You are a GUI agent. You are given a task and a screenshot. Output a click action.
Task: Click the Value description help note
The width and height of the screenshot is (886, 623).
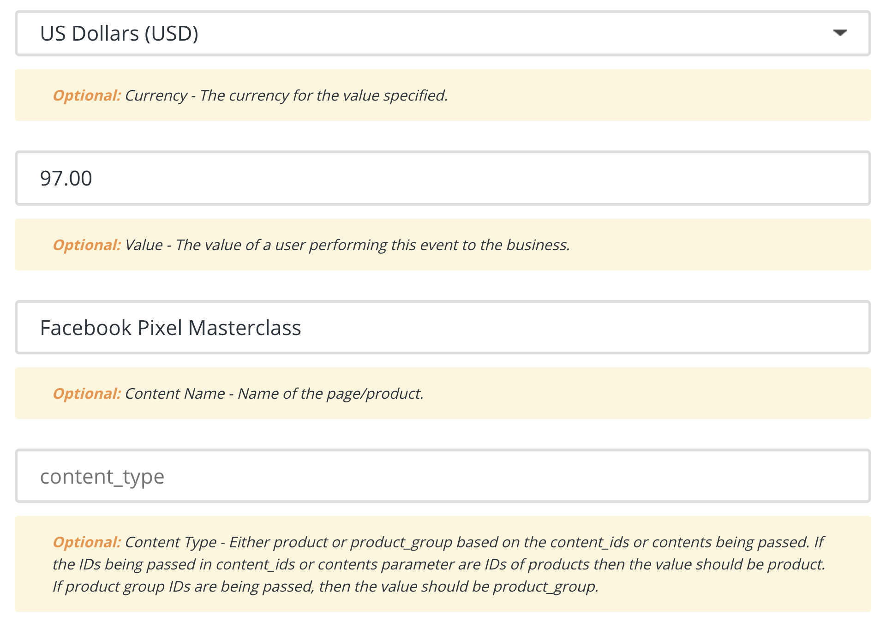443,245
